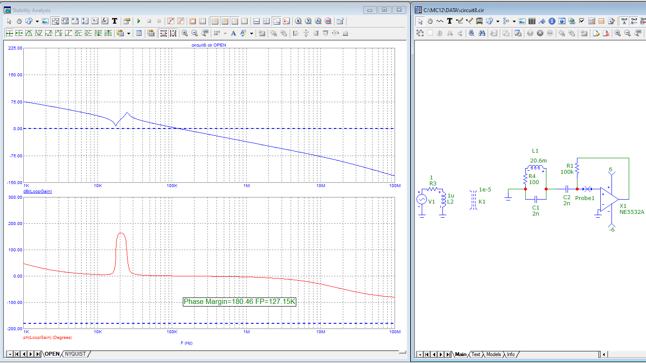Viewport: 646px width, 363px height.
Task: Select resistor R1 100k in schematic
Action: click(577, 169)
